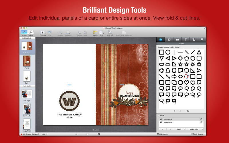The height and width of the screenshot is (143, 229).
Task: Toggle Rulers in the toolbar
Action: [x=95, y=32]
